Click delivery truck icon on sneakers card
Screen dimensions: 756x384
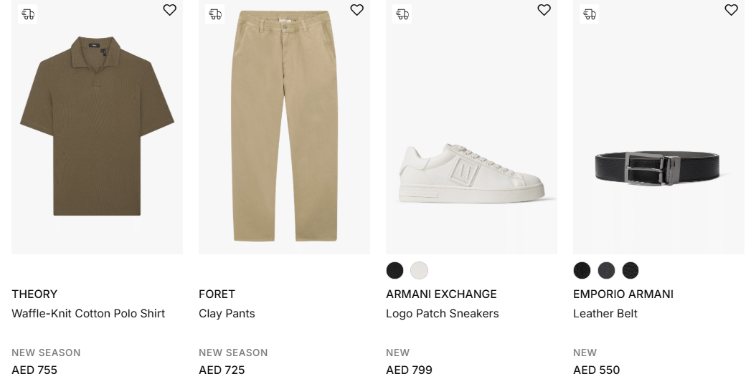(x=402, y=14)
